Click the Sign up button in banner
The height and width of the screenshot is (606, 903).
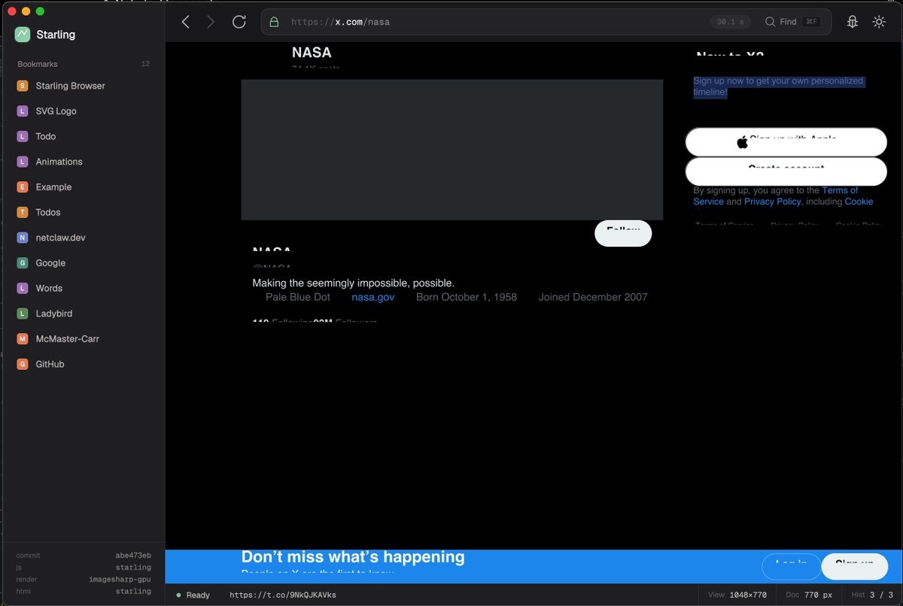pos(855,566)
